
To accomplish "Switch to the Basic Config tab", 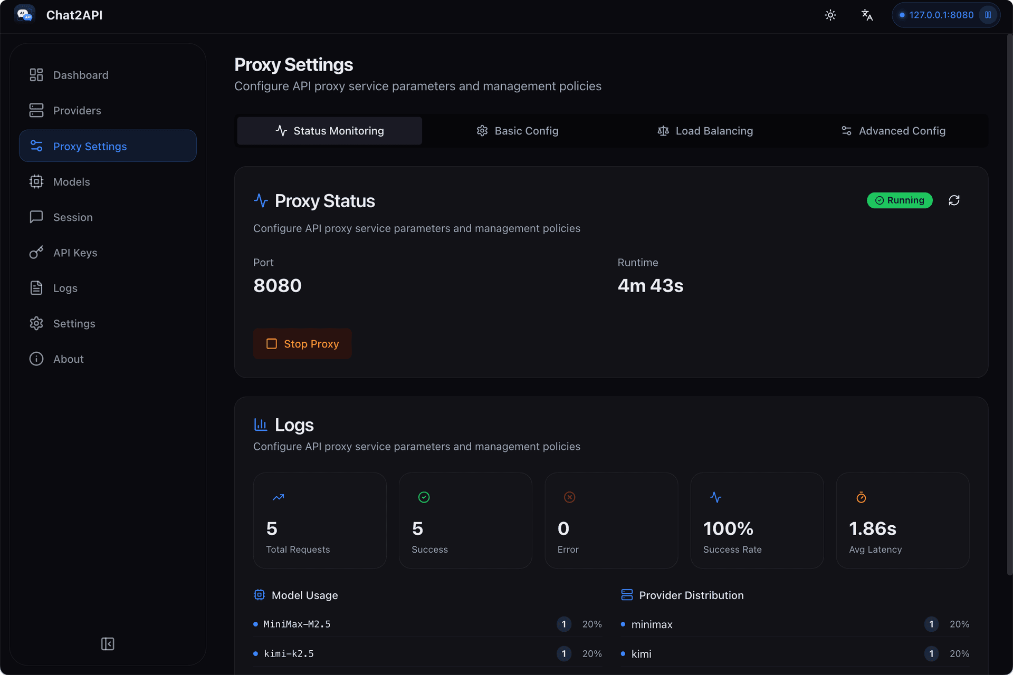I will pyautogui.click(x=518, y=131).
